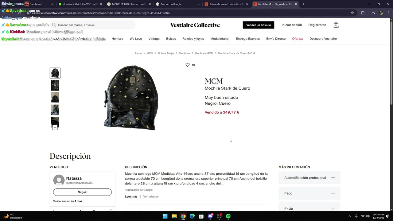Expand the Envío section

tap(309, 208)
